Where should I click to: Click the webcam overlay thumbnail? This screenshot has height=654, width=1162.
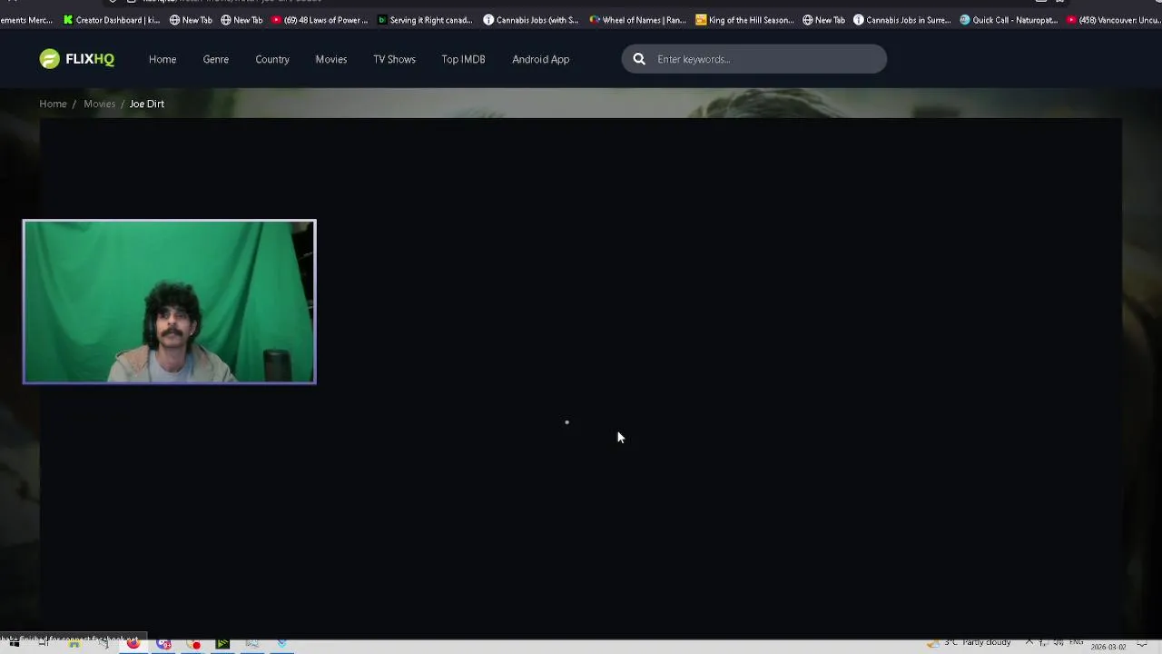click(x=170, y=302)
